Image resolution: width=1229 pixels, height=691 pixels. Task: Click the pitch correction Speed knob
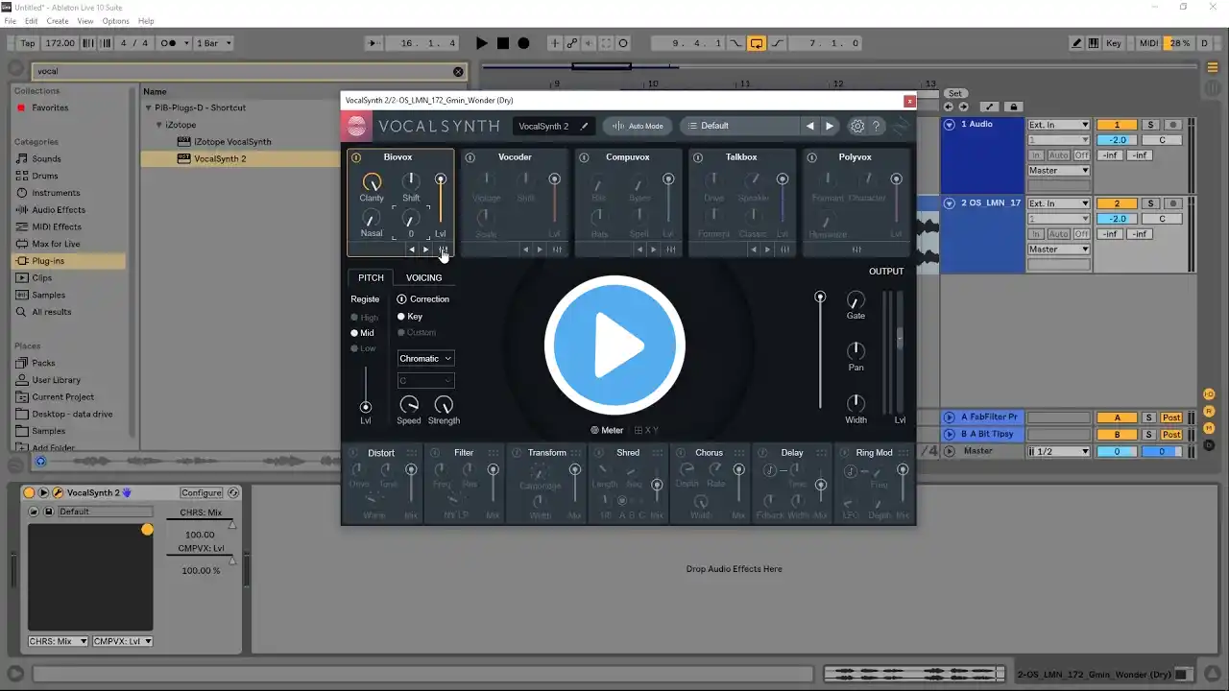pos(409,404)
